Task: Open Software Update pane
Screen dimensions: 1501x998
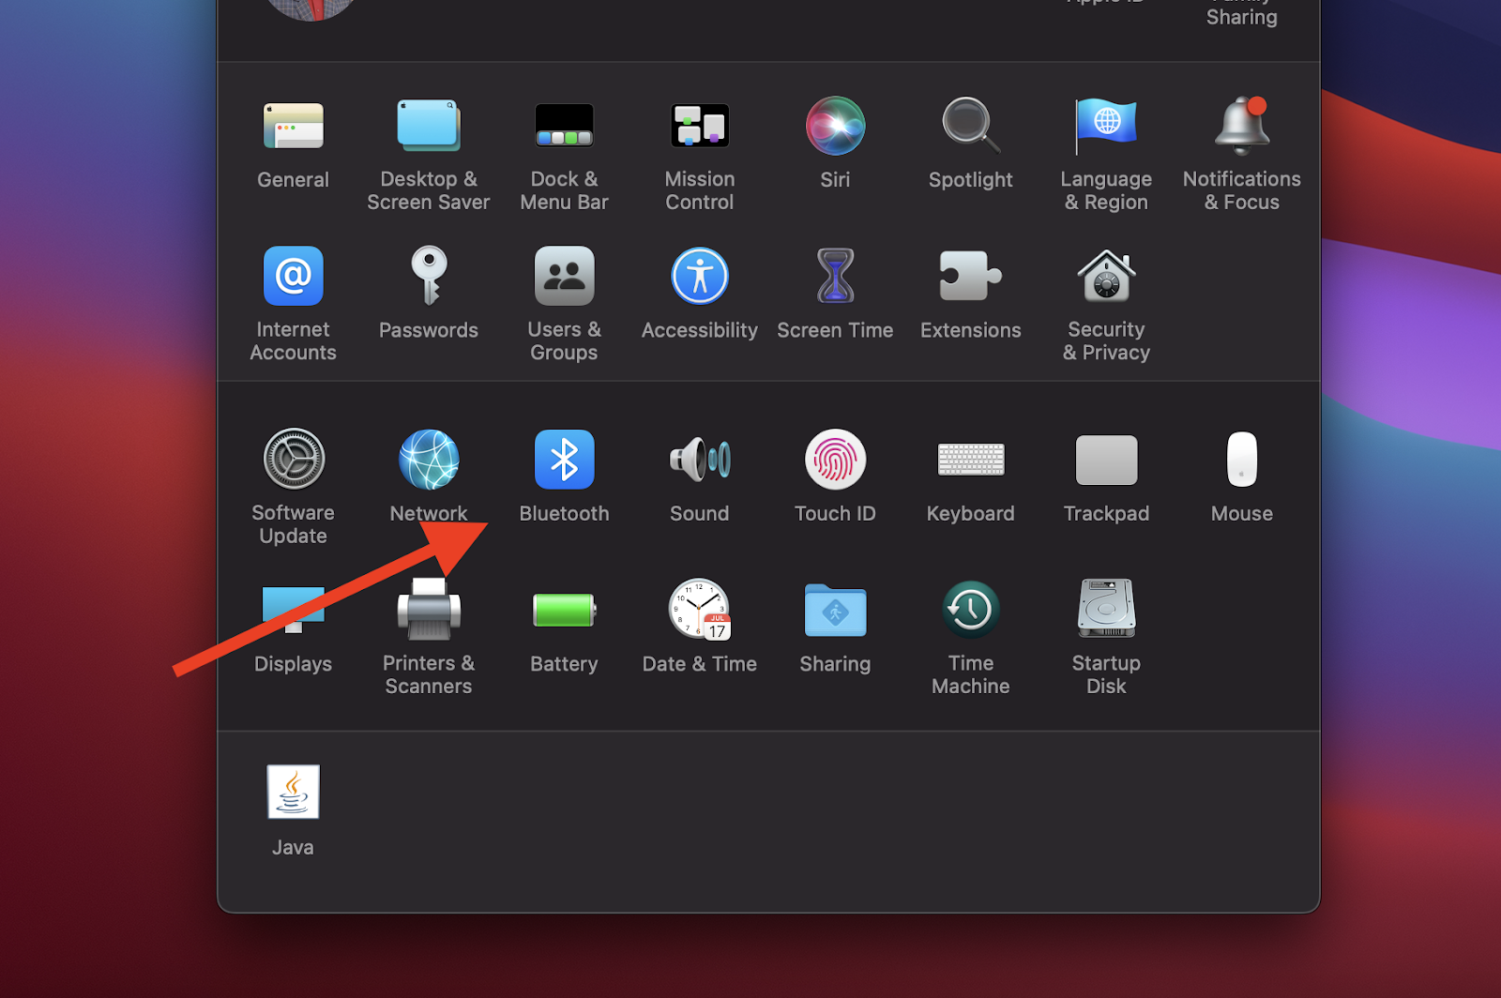Action: (x=294, y=460)
